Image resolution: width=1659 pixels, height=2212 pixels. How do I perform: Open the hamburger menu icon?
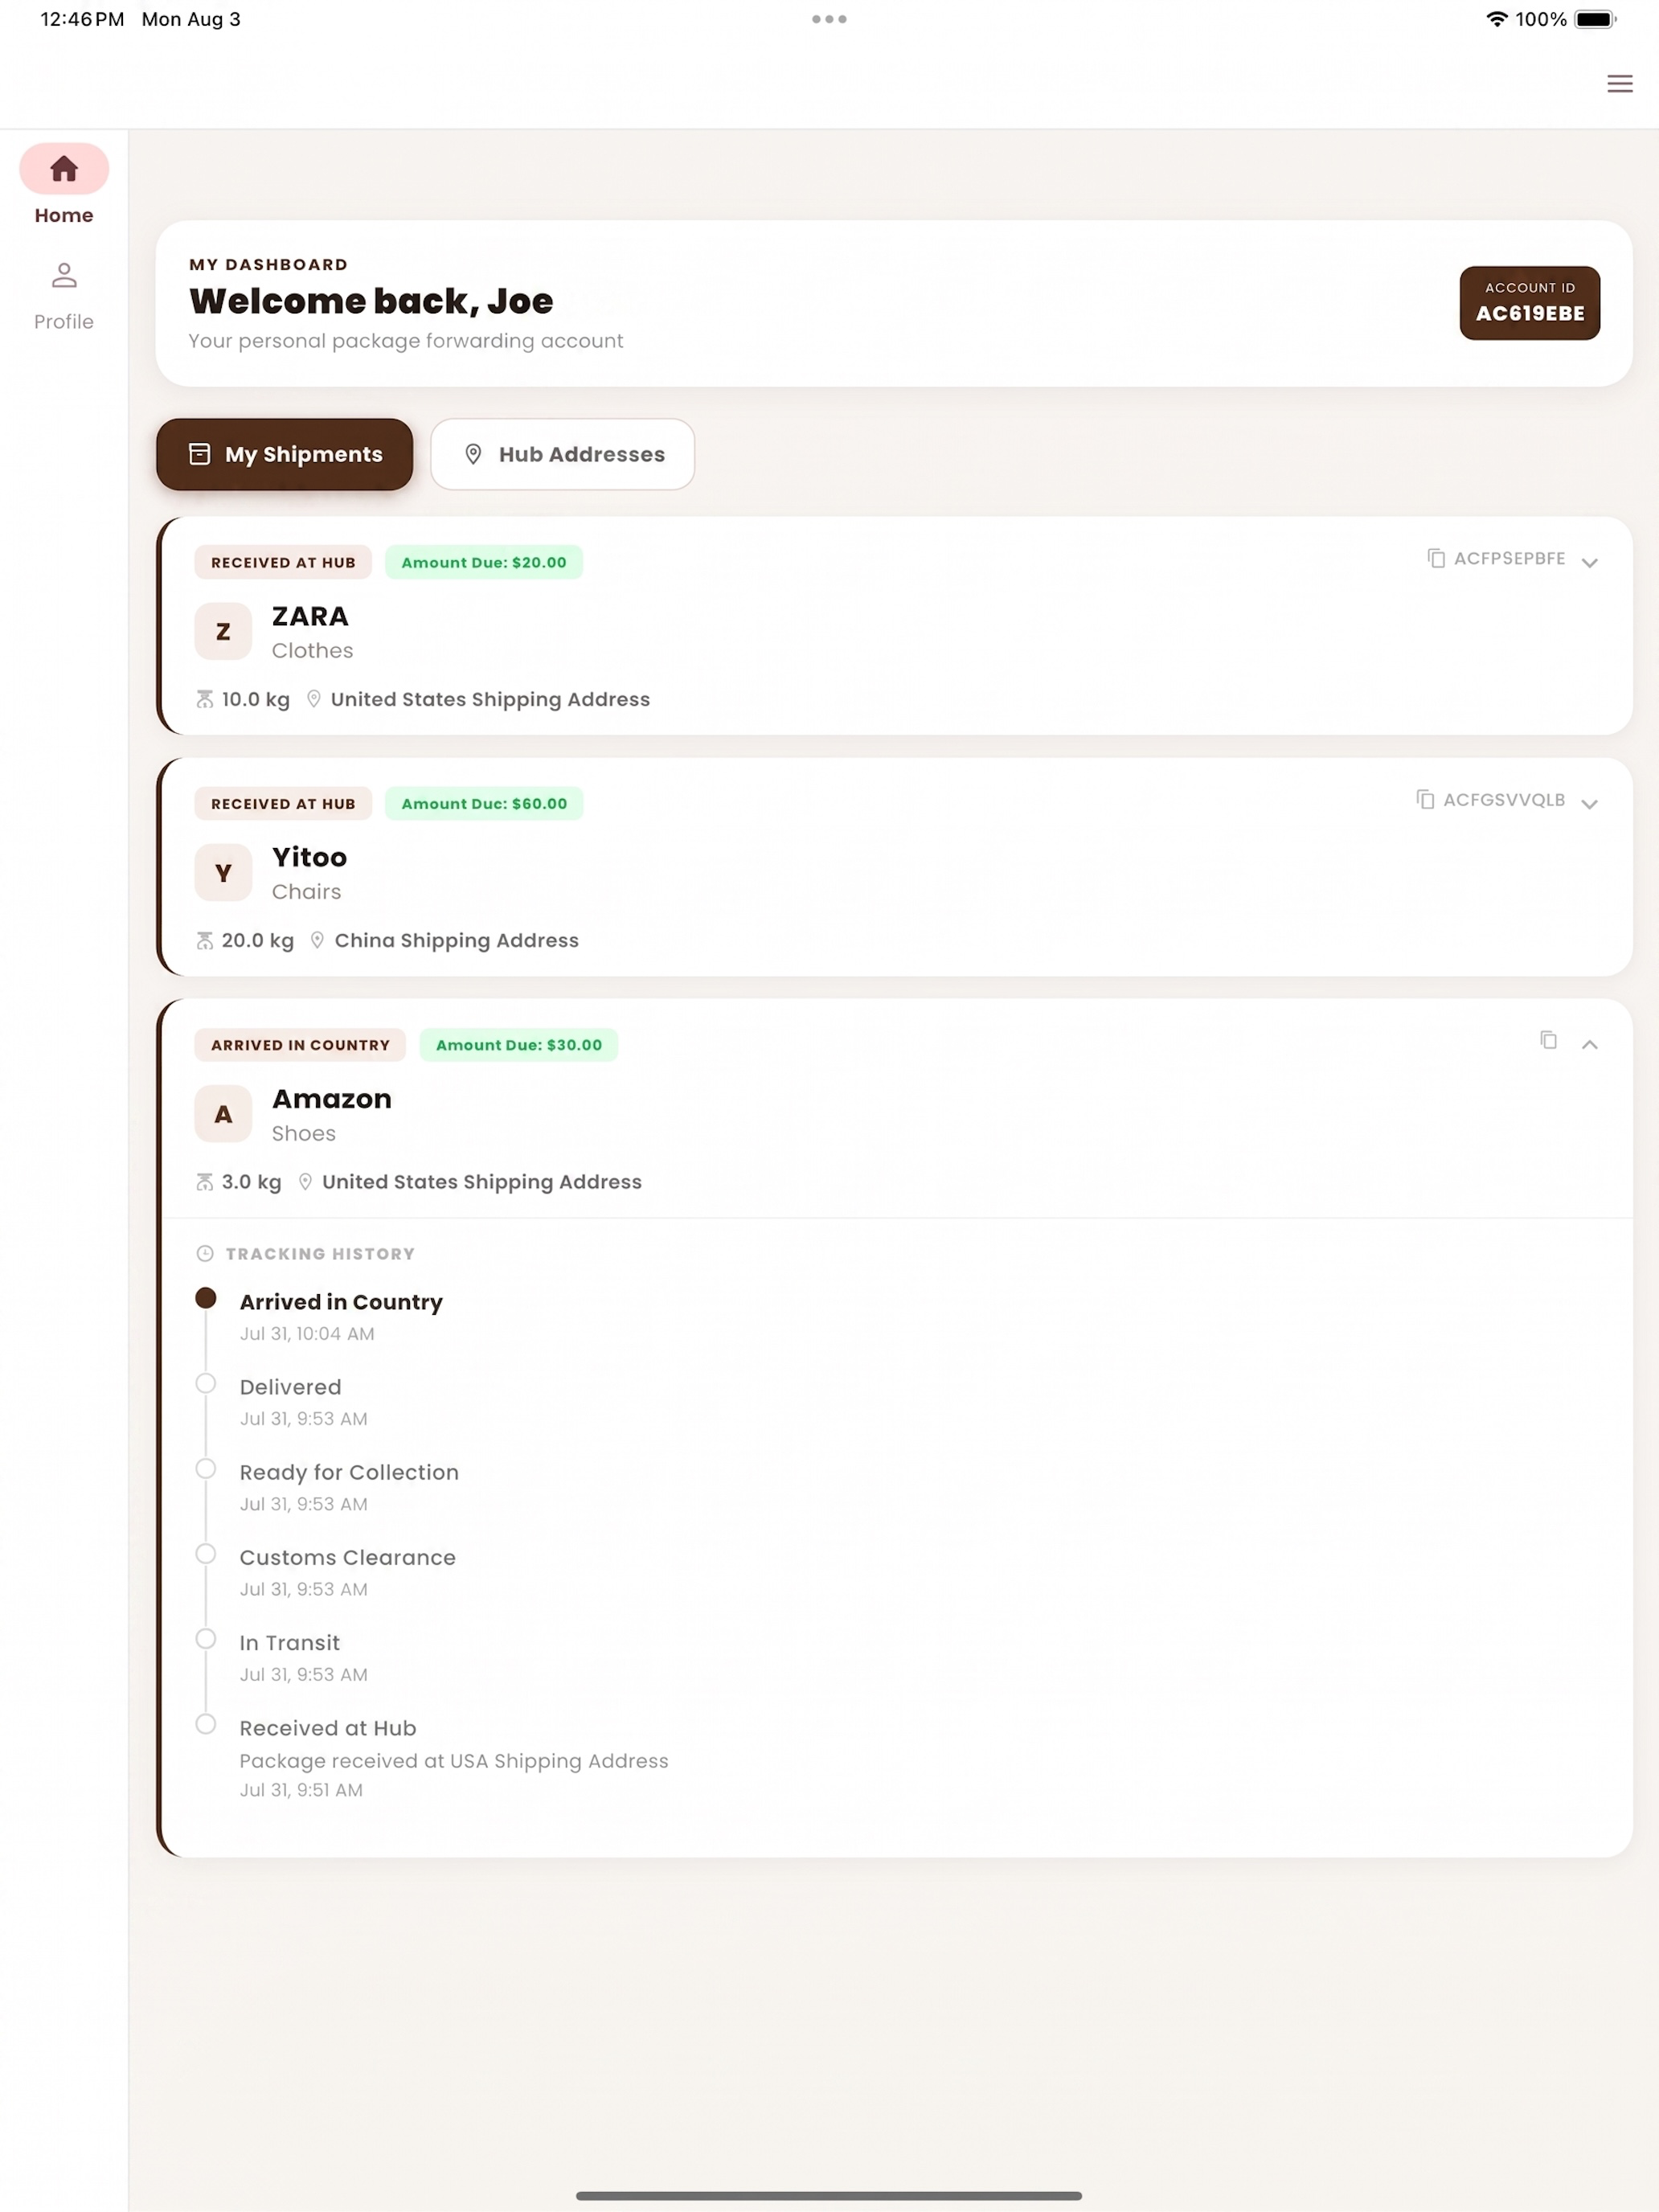coord(1619,84)
